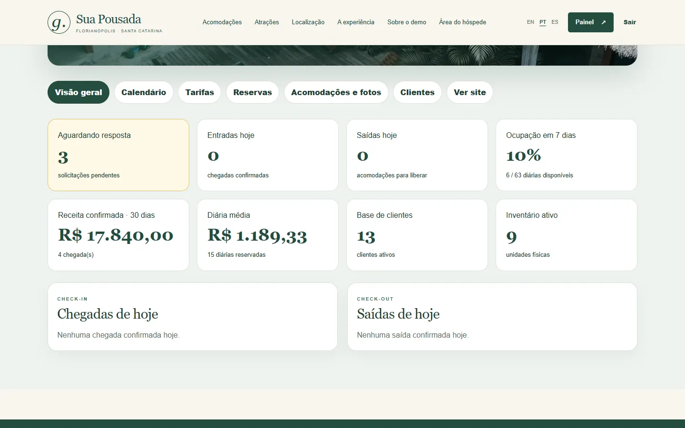
Task: Click the Sua Pousada site title
Action: pyautogui.click(x=108, y=19)
